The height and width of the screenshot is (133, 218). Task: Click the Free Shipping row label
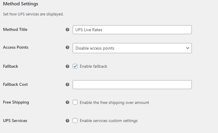16,102
